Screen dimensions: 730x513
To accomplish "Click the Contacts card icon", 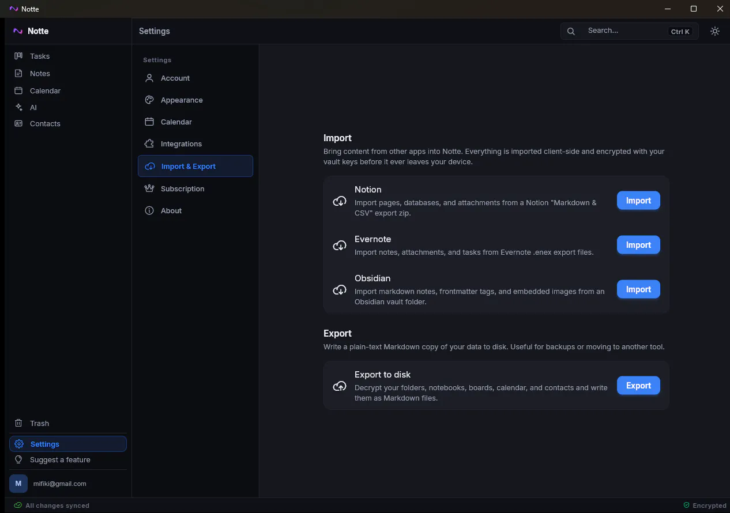I will 18,123.
